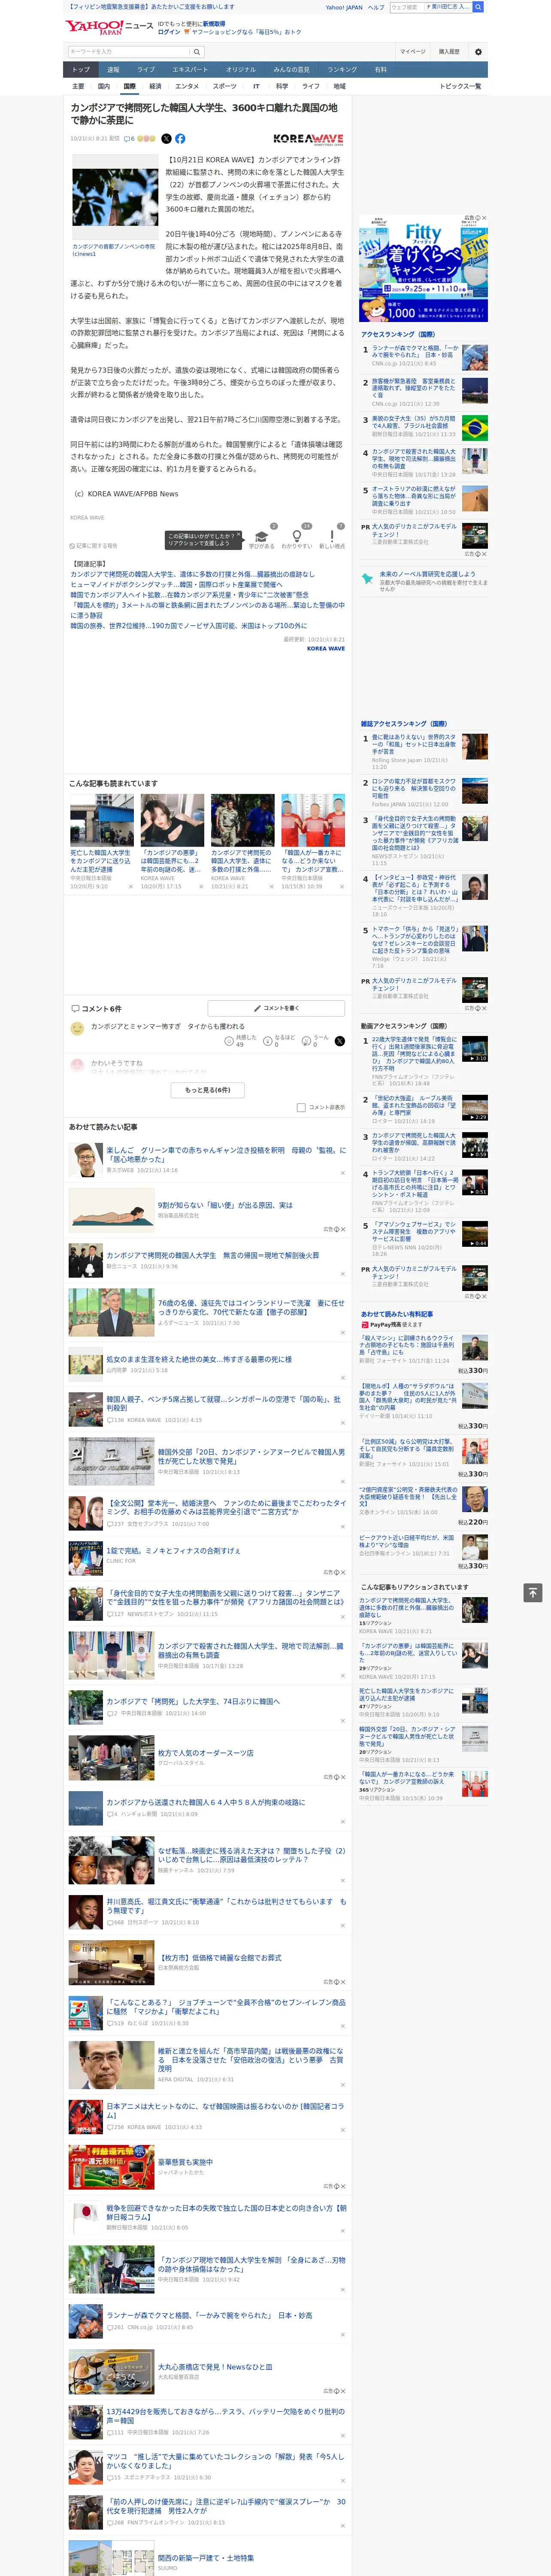Open the article photo of Phnom Penh temple
Image resolution: width=551 pixels, height=2576 pixels.
115,197
